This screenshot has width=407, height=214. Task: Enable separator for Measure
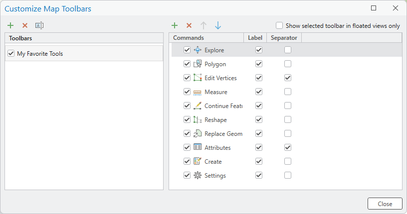click(x=288, y=92)
